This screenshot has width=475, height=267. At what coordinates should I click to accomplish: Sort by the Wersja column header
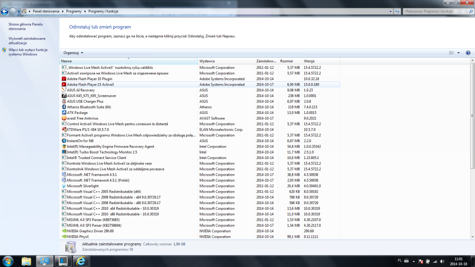tap(321, 61)
